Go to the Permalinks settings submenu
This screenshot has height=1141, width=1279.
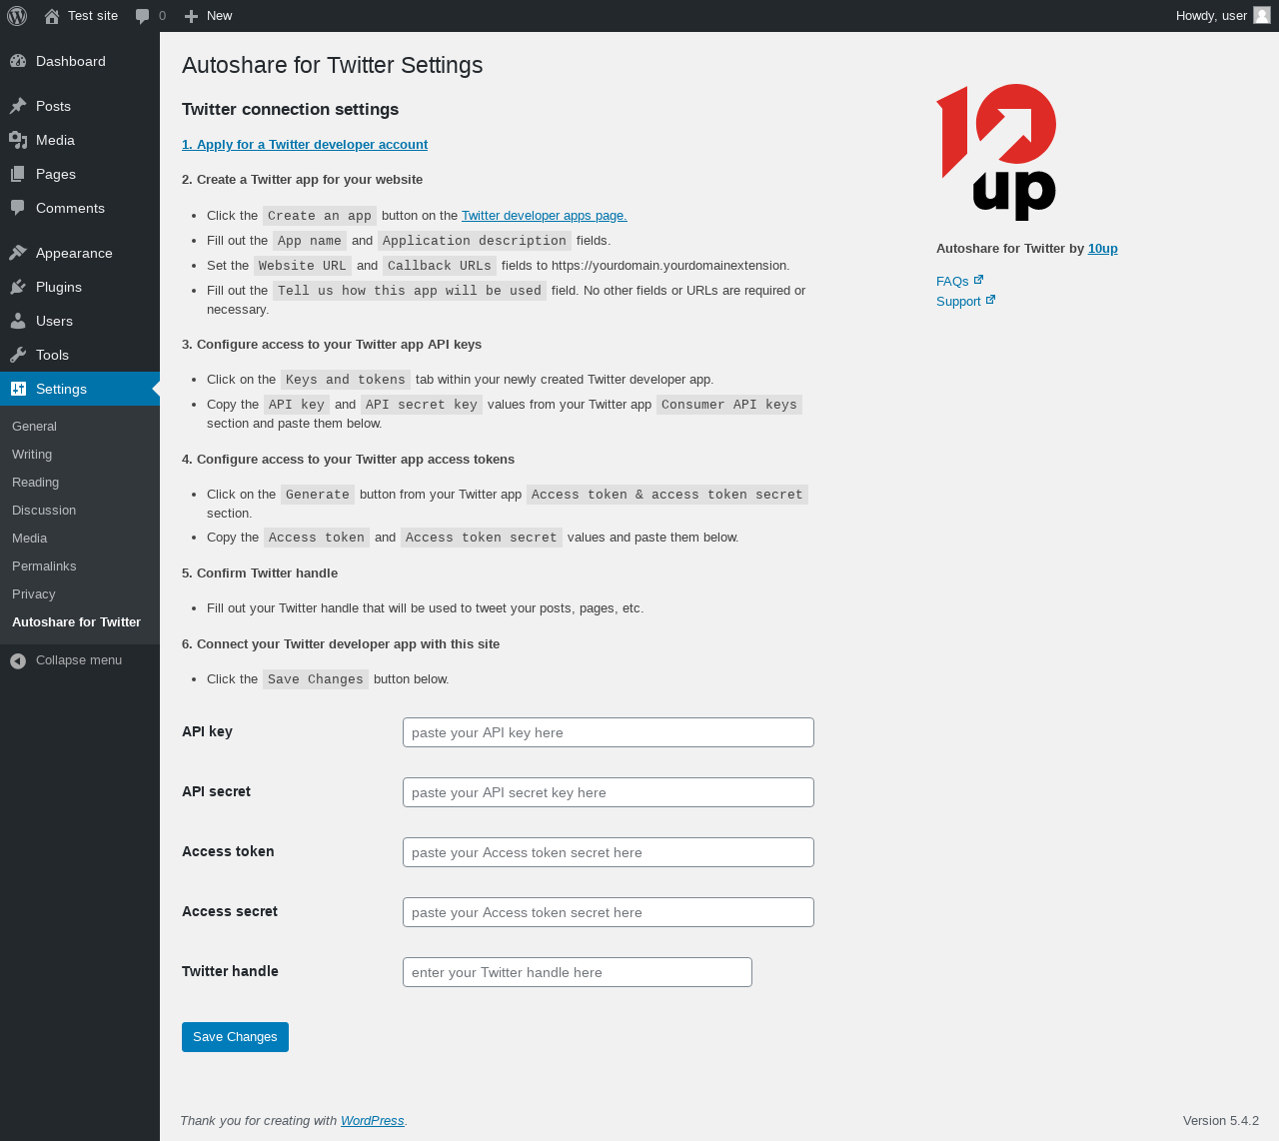pyautogui.click(x=44, y=566)
